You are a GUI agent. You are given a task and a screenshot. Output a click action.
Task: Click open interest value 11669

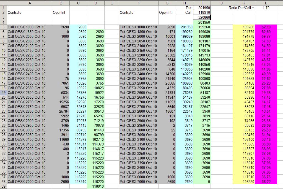click(61, 139)
